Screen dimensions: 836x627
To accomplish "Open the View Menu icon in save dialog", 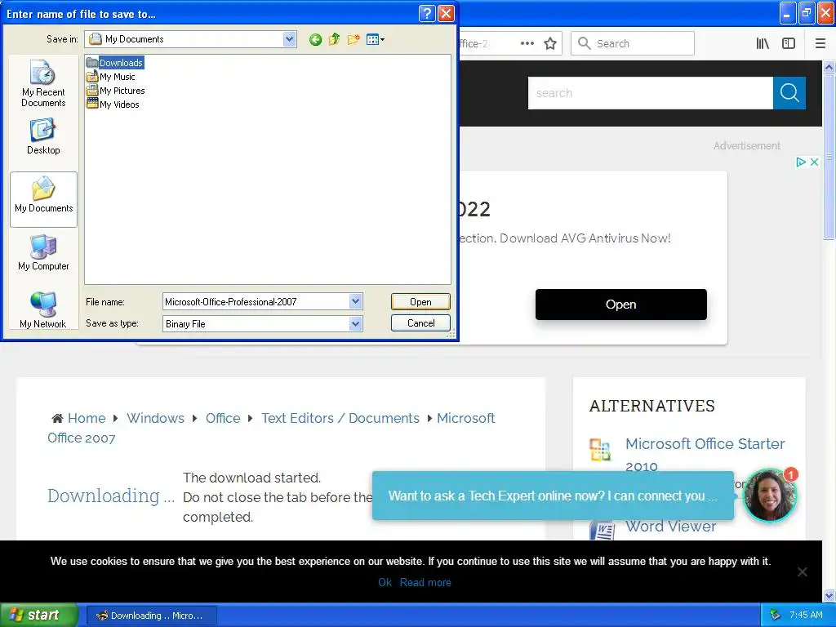I will [376, 39].
